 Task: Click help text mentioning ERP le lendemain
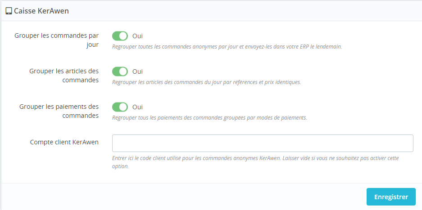[x=227, y=46]
